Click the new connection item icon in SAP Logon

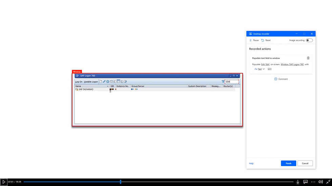coord(101,82)
